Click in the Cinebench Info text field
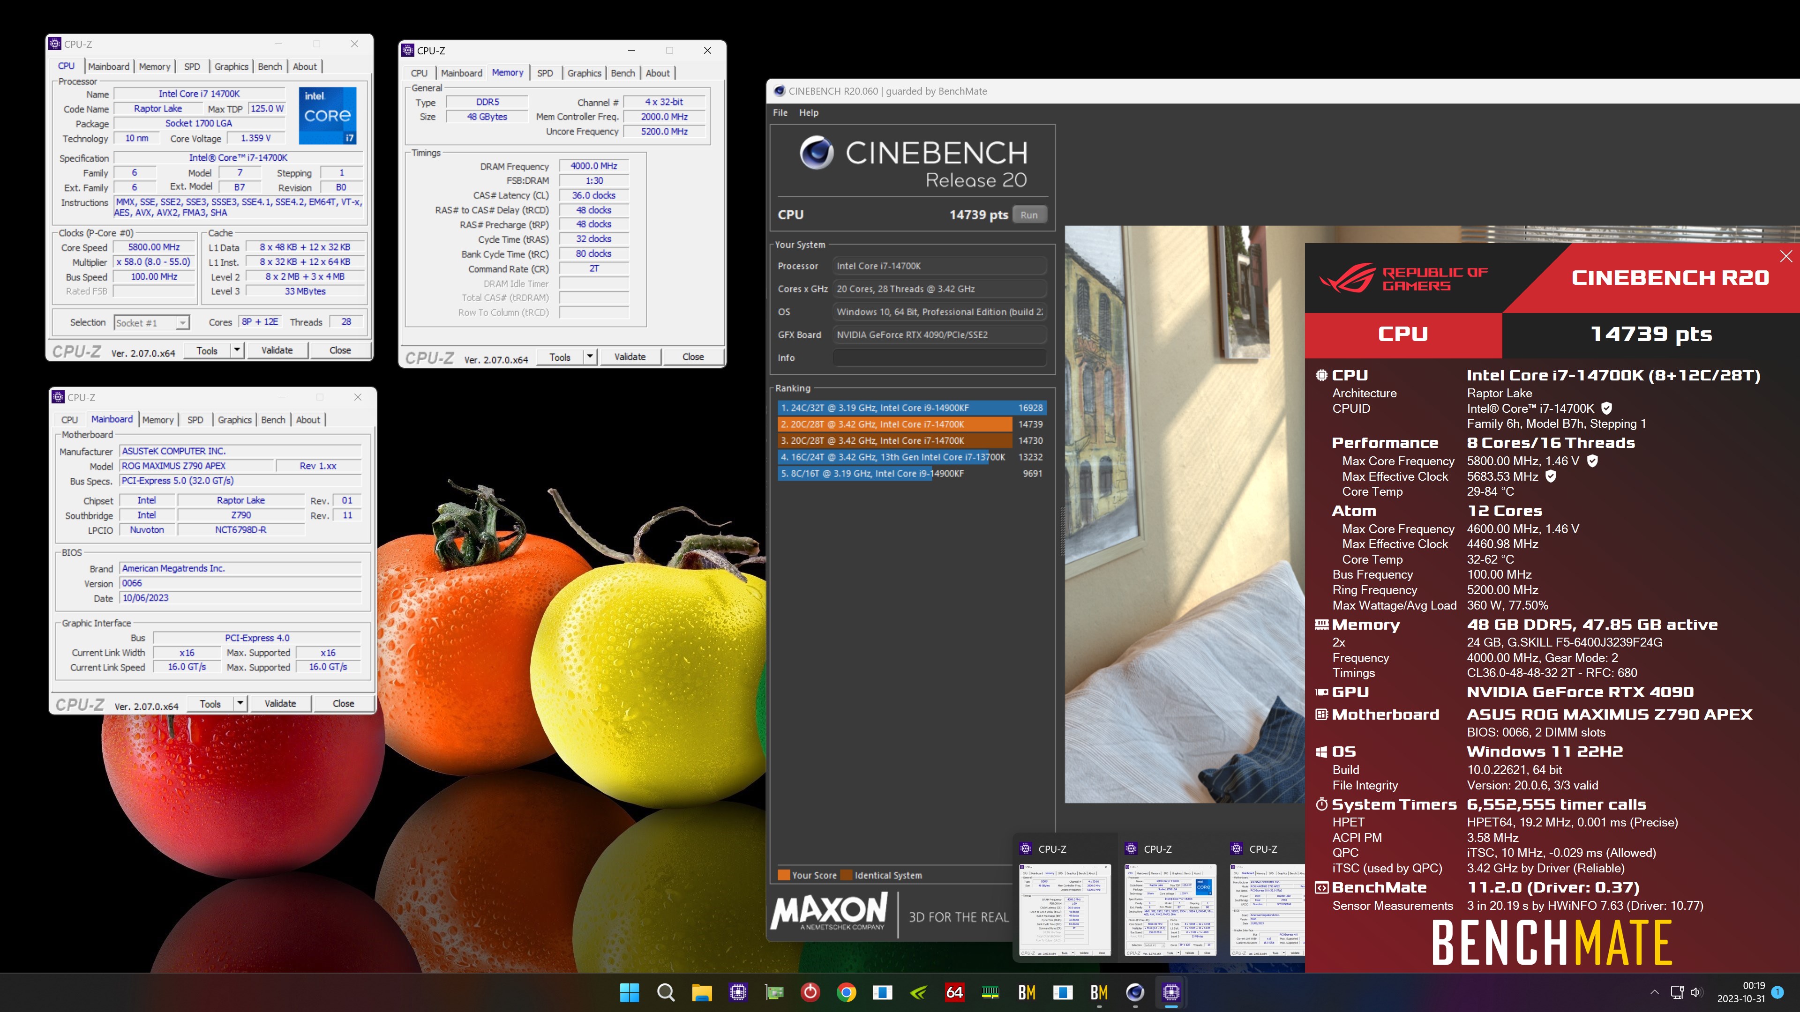 click(939, 357)
